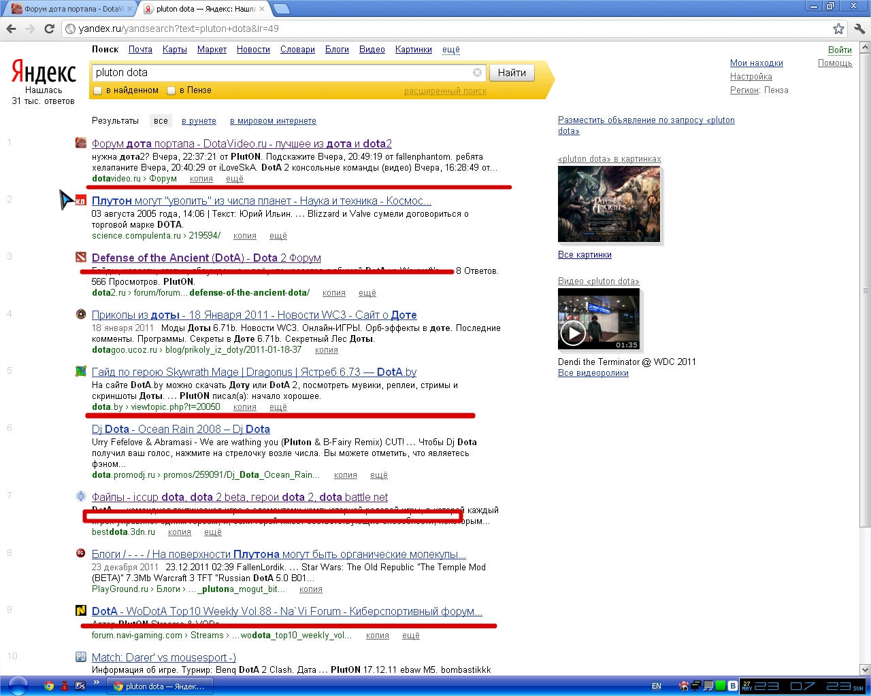
Task: Click the favicon of the Файлы - iccup dota result
Action: pyautogui.click(x=81, y=496)
